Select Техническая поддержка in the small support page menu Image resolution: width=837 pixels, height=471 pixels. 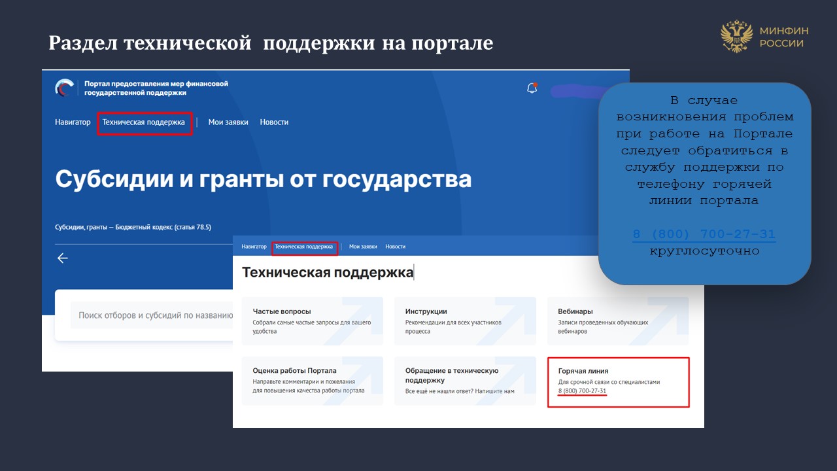coord(304,247)
